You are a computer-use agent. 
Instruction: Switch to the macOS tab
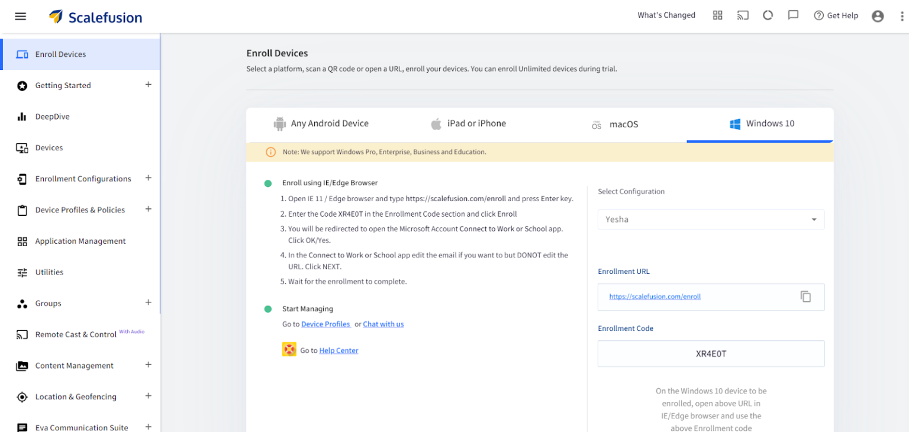615,124
